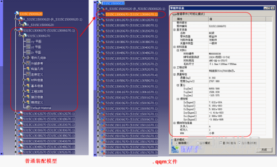Select the 精简模式 radio button

pos(176,143)
